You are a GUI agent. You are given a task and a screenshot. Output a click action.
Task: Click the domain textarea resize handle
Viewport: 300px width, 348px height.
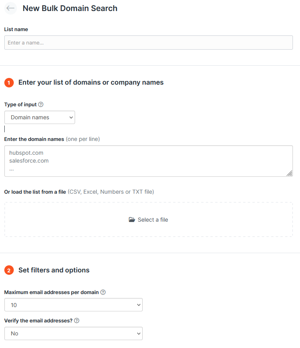(x=289, y=173)
